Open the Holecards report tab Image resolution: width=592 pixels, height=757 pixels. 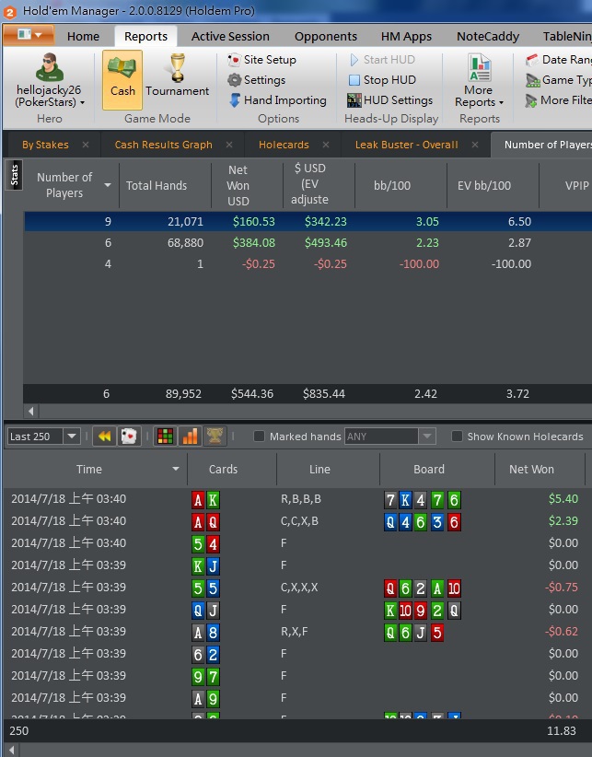(284, 145)
